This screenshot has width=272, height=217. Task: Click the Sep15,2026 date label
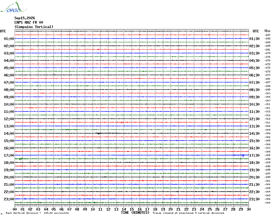coord(25,18)
